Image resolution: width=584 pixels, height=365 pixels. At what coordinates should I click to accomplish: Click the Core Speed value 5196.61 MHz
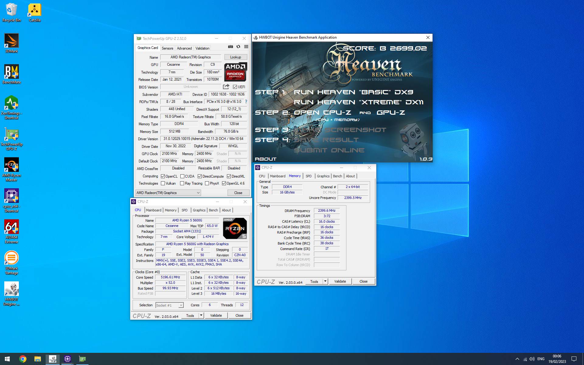(170, 277)
